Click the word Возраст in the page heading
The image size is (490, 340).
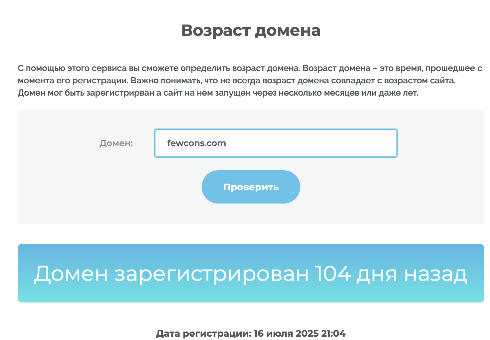[x=216, y=31]
